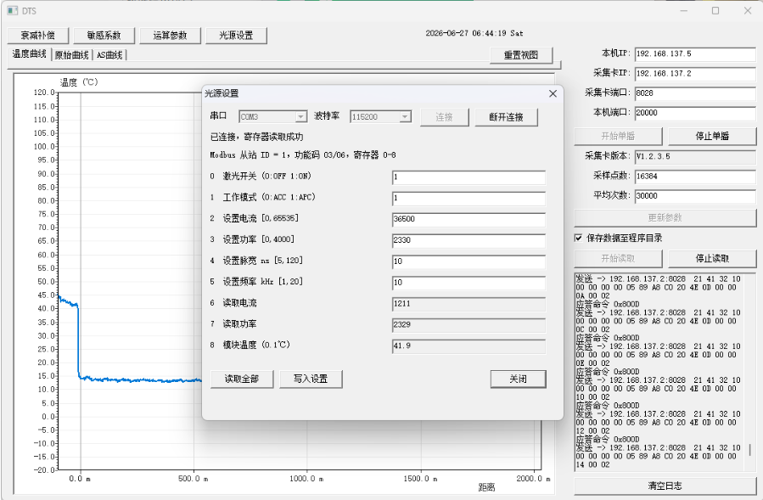Toggle 保存数据至程序目录 checkbox
Screen dimensions: 763x500
[578, 238]
